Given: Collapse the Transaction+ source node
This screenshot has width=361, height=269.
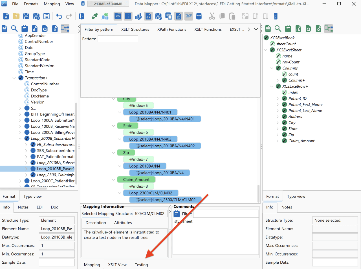Looking at the screenshot, I should tap(14, 78).
